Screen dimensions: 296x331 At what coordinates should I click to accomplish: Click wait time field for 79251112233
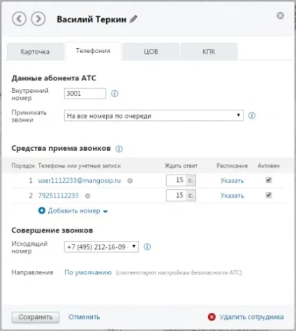pyautogui.click(x=181, y=196)
